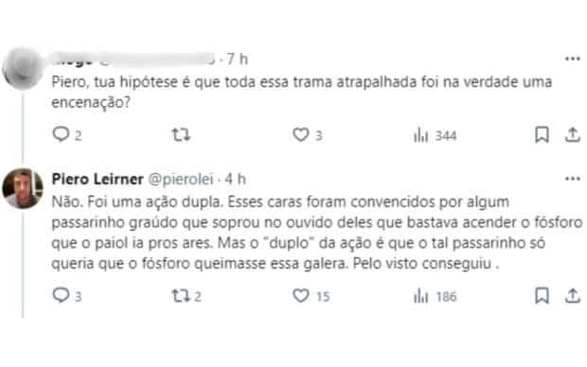View analytics showing 344 views
The width and height of the screenshot is (587, 367).
(435, 135)
